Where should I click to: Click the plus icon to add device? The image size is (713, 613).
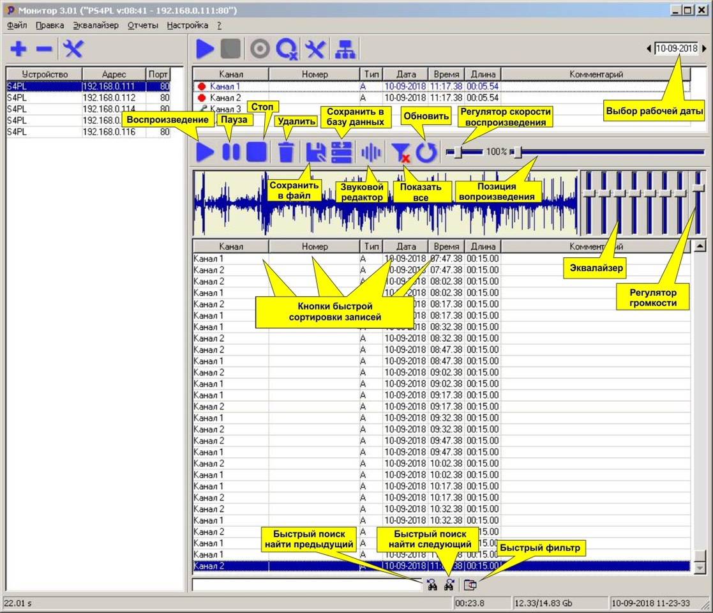click(19, 49)
